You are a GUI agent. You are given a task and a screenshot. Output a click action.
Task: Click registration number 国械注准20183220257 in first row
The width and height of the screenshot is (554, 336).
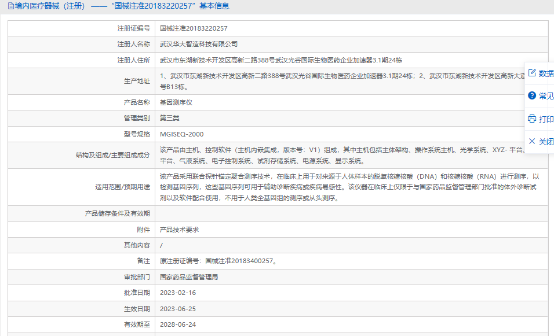click(x=194, y=28)
